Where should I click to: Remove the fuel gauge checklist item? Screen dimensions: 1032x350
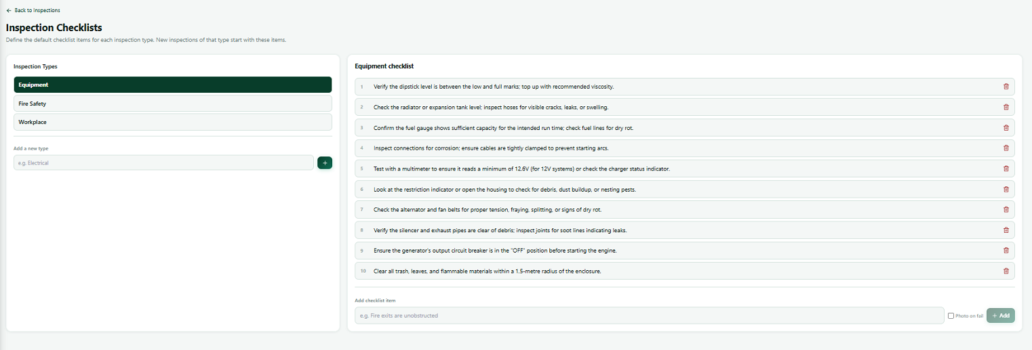pos(1006,127)
